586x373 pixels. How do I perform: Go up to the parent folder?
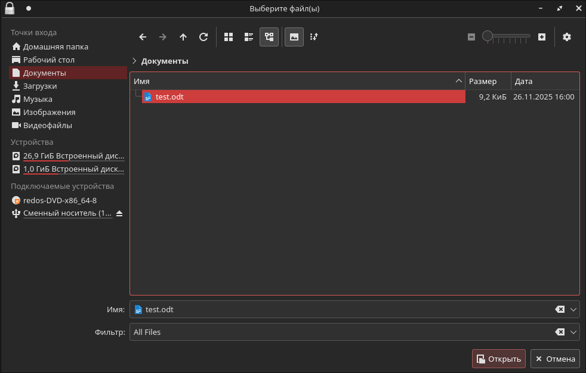pos(183,37)
